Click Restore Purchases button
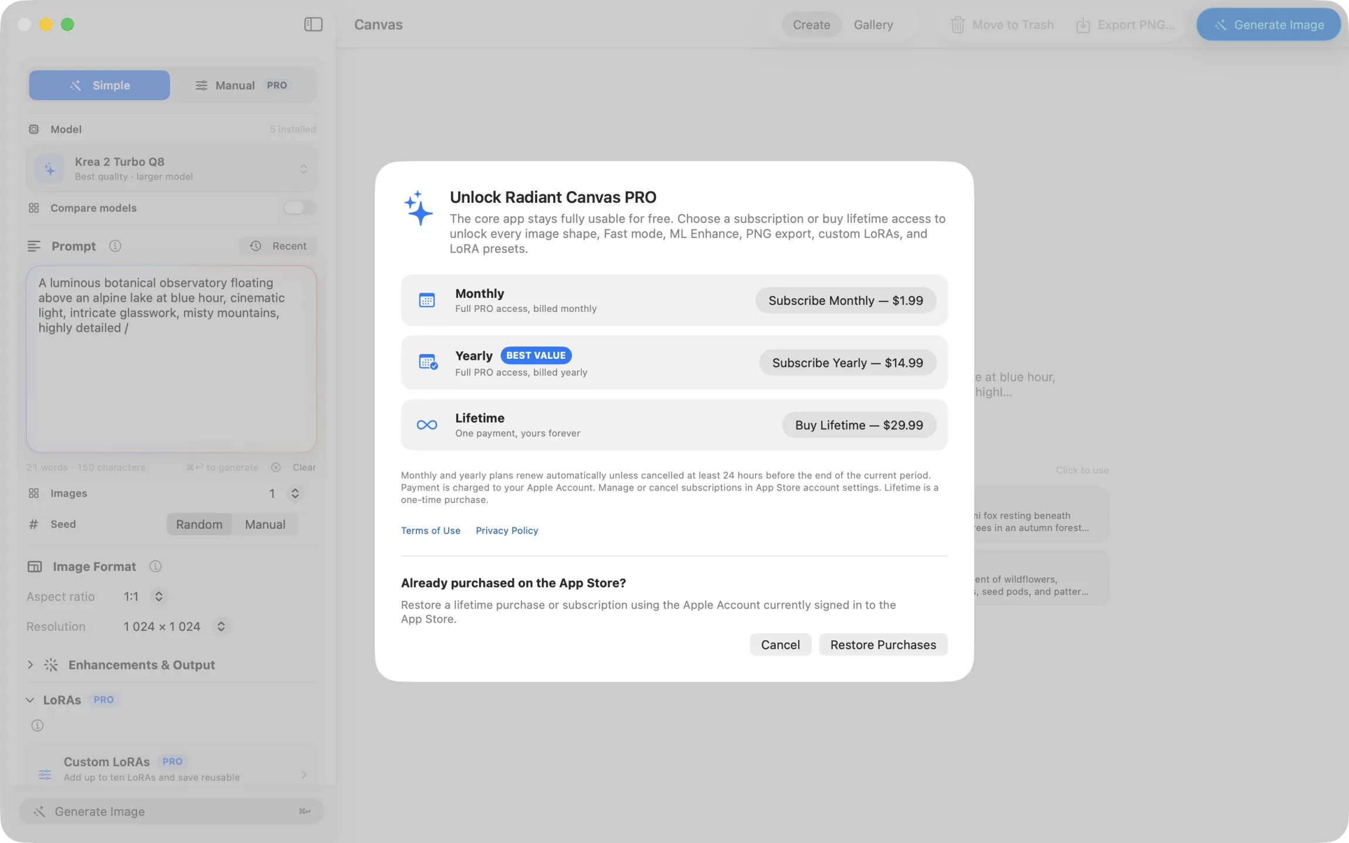The width and height of the screenshot is (1349, 843). [x=883, y=644]
